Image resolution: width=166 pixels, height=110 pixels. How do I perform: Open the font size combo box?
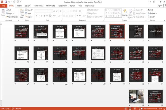click(x=50, y=11)
